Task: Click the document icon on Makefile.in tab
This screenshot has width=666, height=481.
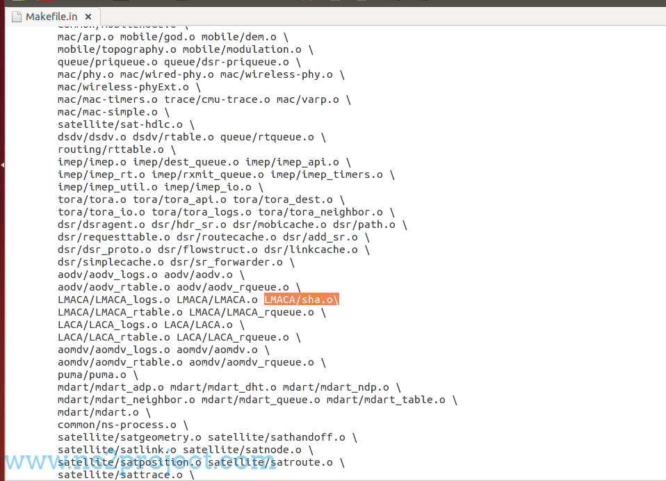Action: (17, 17)
